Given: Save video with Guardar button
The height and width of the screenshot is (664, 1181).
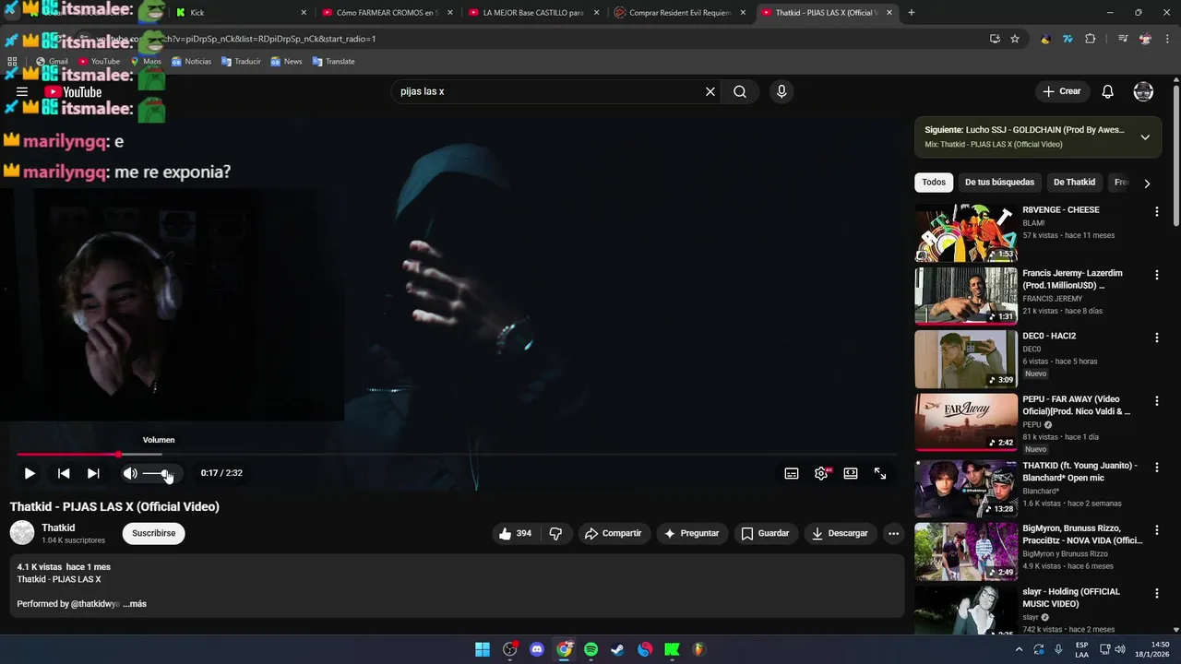Looking at the screenshot, I should click(765, 533).
